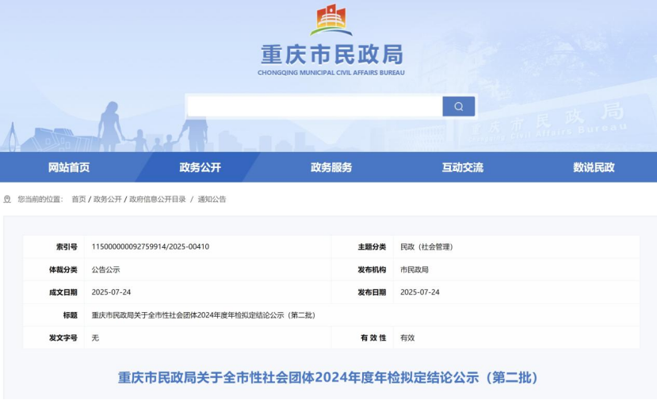
Task: Click the 首页 breadcrumb link
Action: click(x=78, y=200)
